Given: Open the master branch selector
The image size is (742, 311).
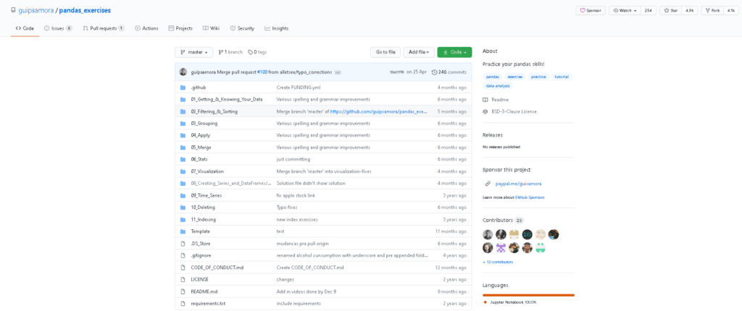Looking at the screenshot, I should click(194, 52).
